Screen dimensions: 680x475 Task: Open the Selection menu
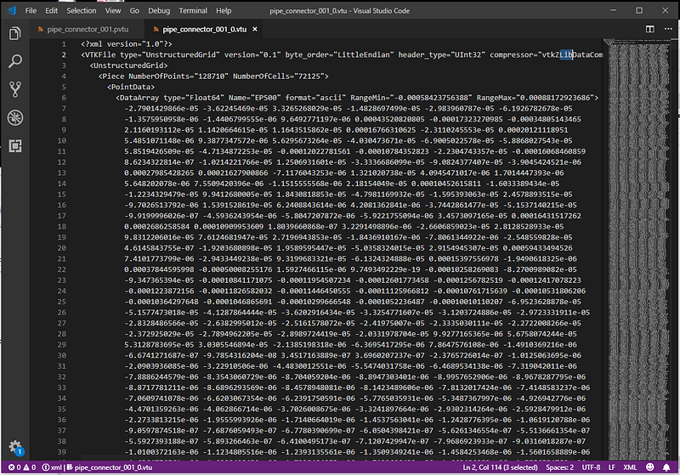click(81, 10)
